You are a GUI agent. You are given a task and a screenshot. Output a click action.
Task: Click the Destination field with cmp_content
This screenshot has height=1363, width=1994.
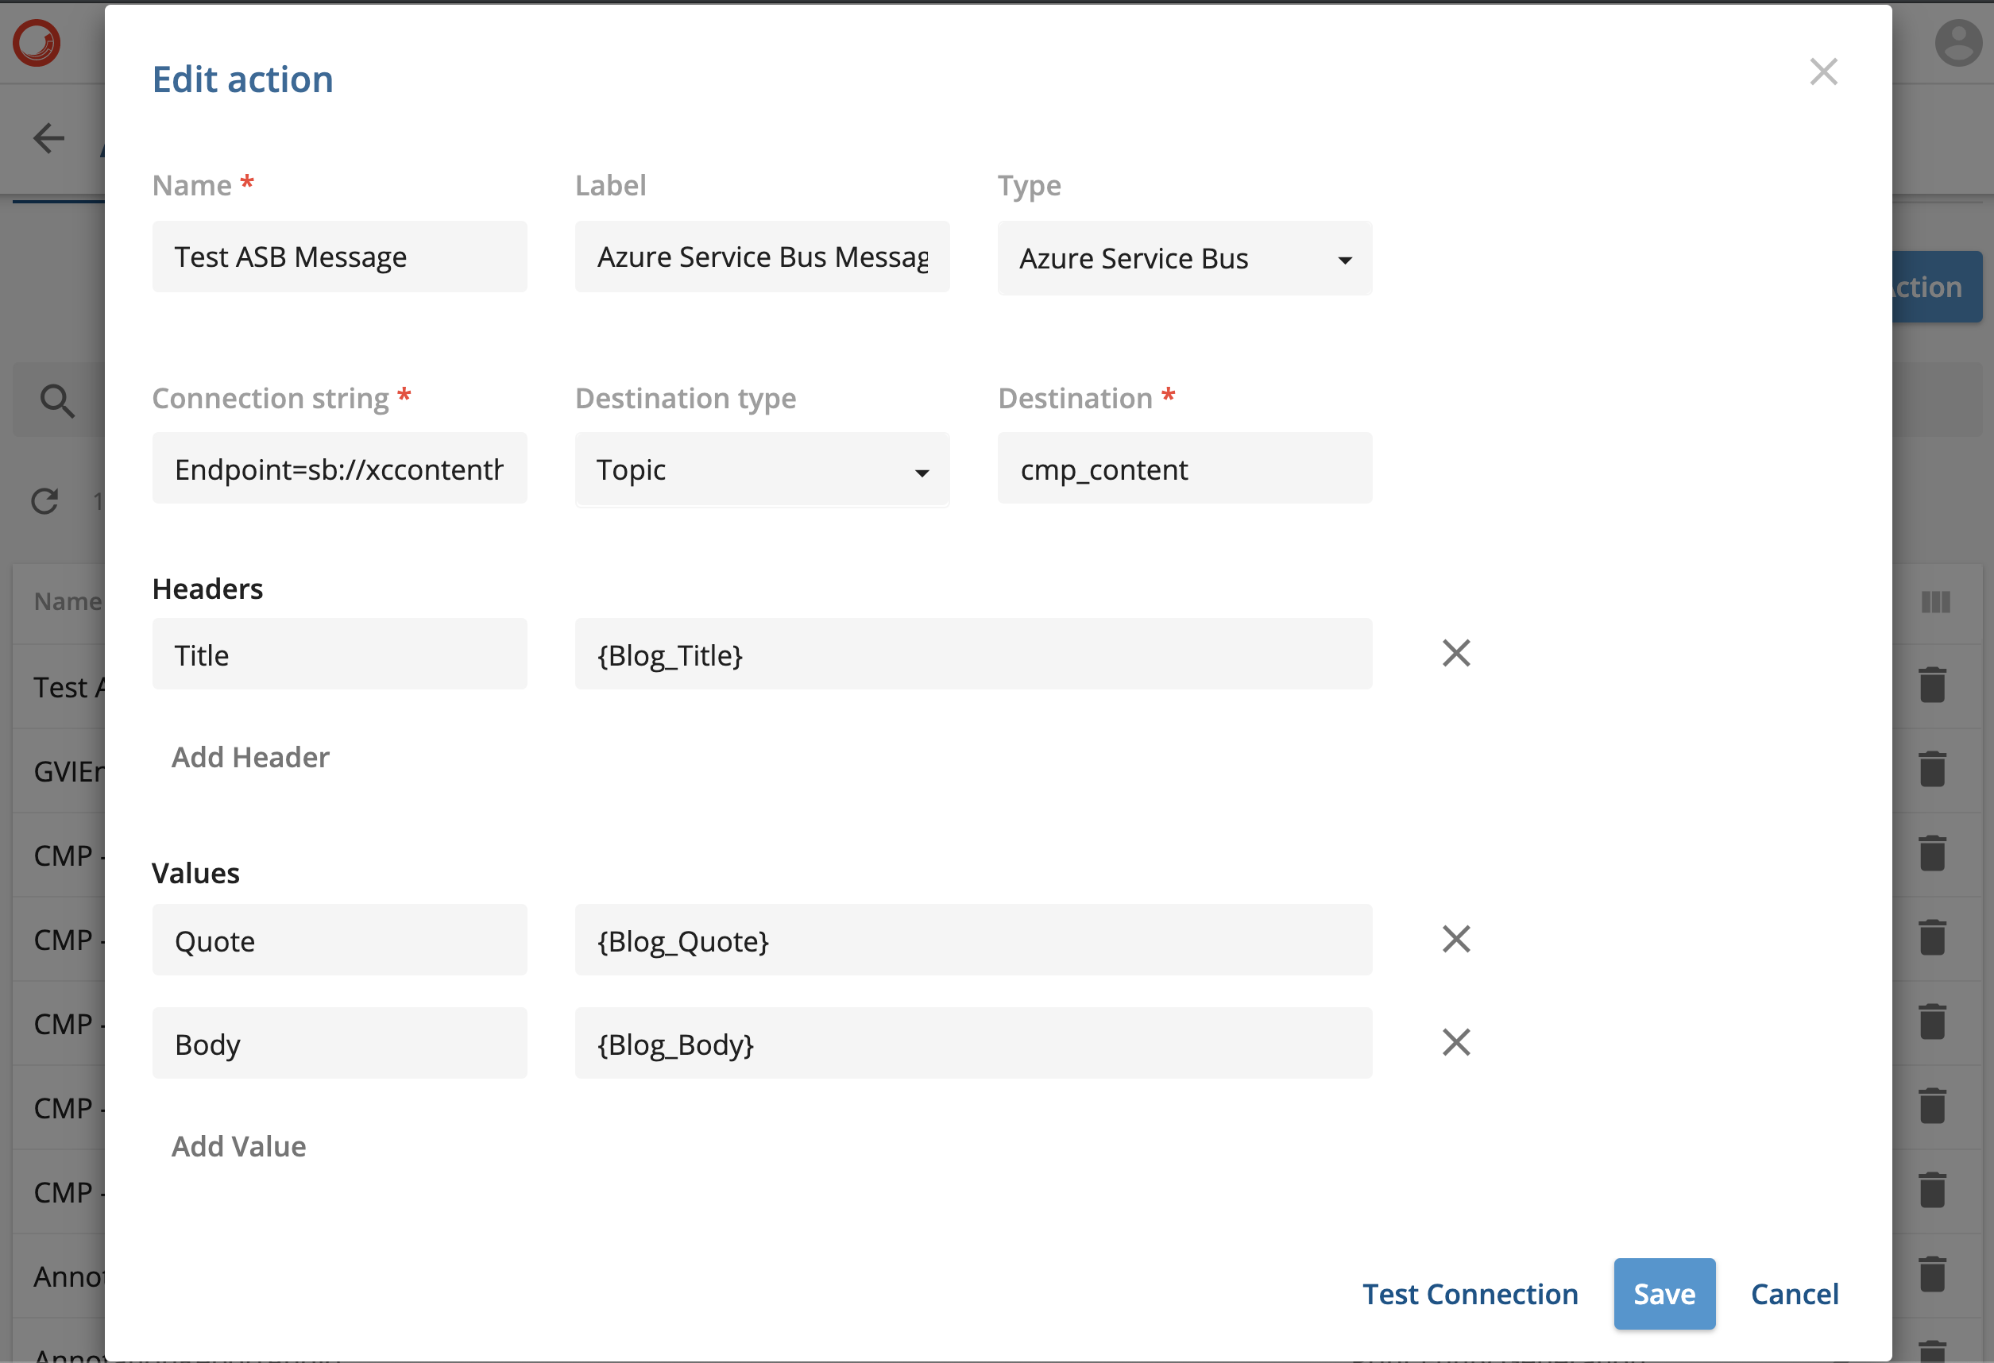coord(1184,469)
